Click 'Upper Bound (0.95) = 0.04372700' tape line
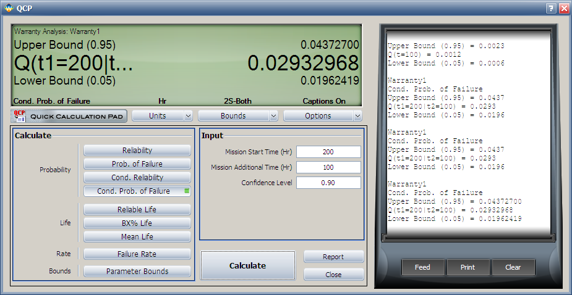572x295 pixels. tap(455, 201)
